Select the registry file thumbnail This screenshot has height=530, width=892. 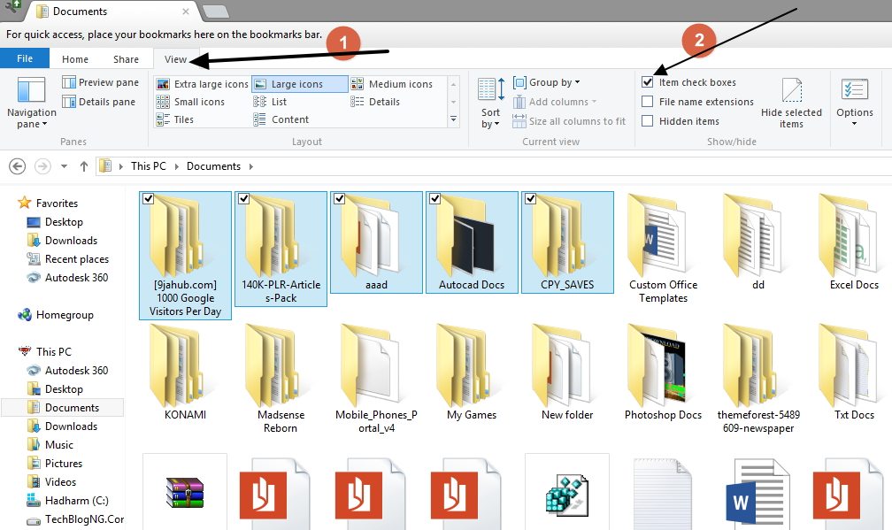coord(567,493)
